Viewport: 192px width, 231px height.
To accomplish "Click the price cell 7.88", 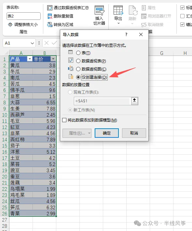I will tap(45, 109).
